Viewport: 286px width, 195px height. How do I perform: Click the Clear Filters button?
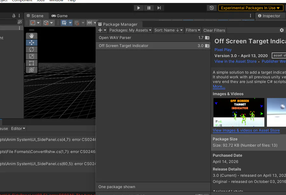(214, 30)
